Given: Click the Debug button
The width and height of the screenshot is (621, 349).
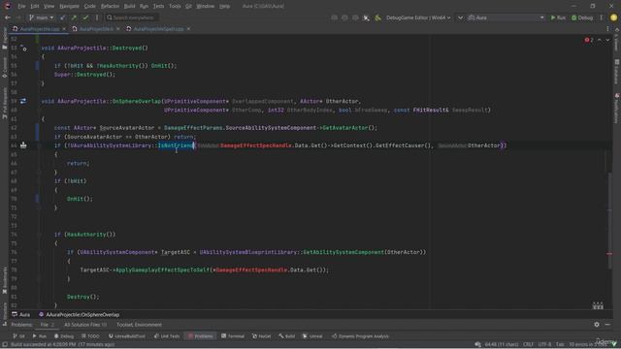Looking at the screenshot, I should (x=582, y=17).
